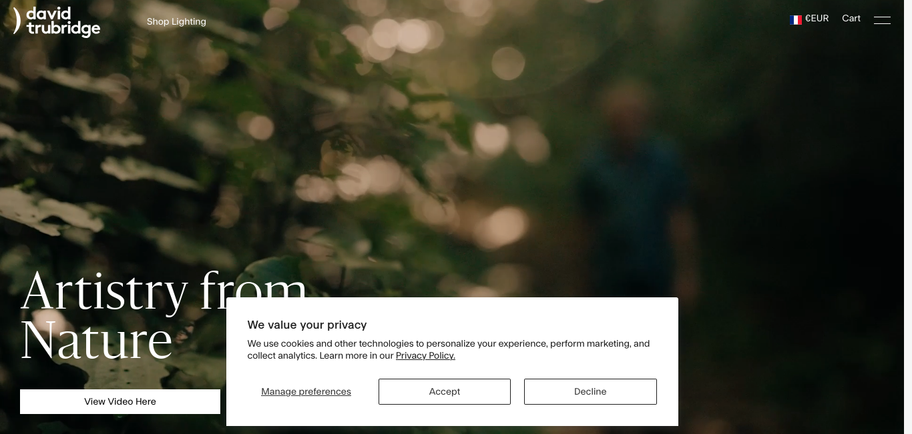This screenshot has width=912, height=434.
Task: Click the "Artistry from Nature" headline
Action: click(164, 316)
